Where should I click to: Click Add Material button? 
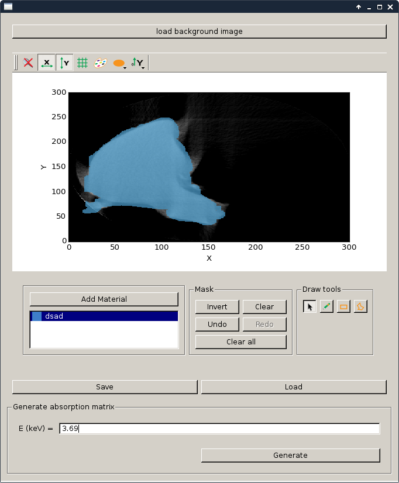pyautogui.click(x=104, y=299)
